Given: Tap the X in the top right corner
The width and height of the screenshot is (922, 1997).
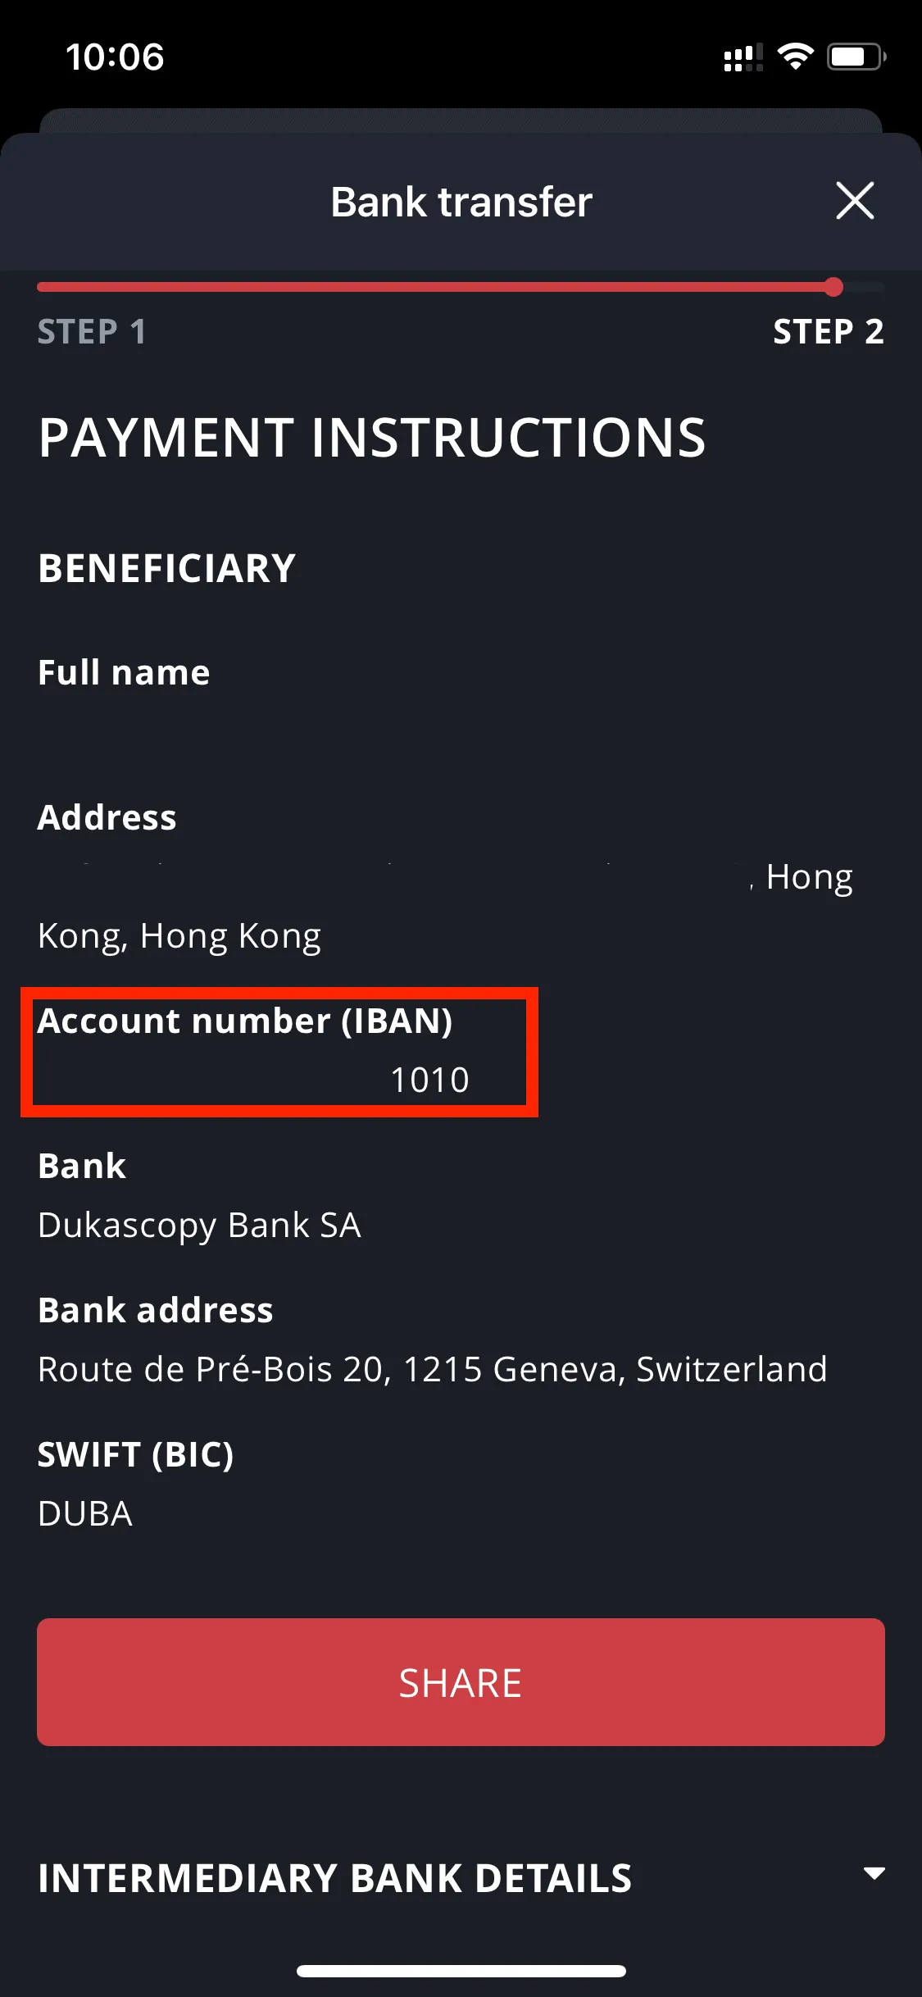Looking at the screenshot, I should 856,201.
